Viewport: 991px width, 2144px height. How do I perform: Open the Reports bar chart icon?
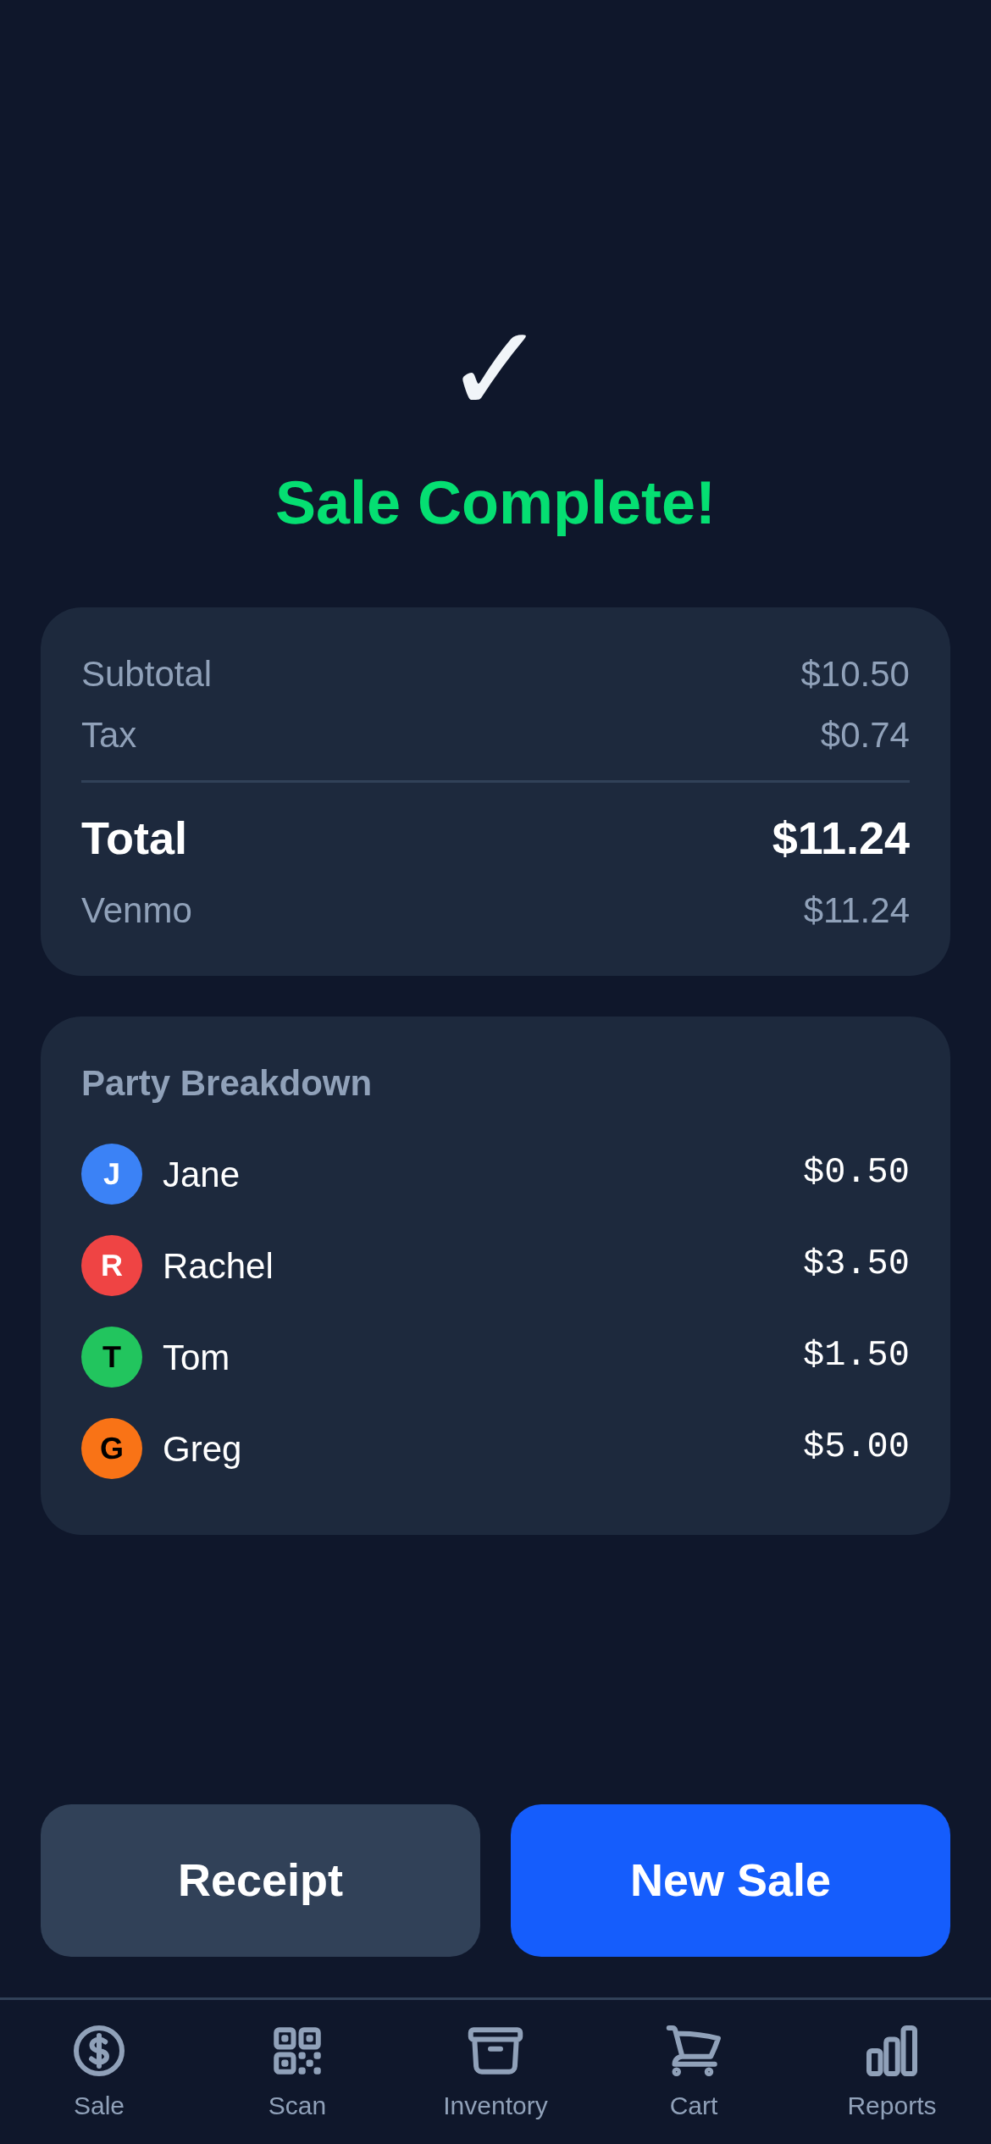click(x=892, y=2051)
